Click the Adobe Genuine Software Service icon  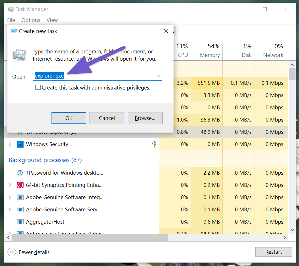20,209
